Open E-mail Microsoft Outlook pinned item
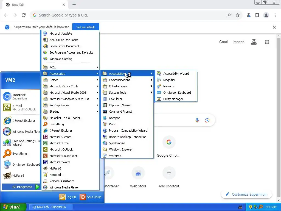Image resolution: width=281 pixels, height=211 pixels. pyautogui.click(x=20, y=107)
